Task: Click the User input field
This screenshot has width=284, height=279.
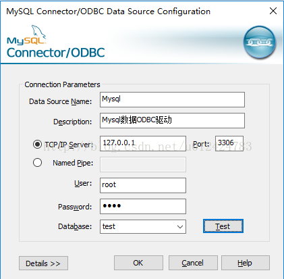Action: (143, 185)
